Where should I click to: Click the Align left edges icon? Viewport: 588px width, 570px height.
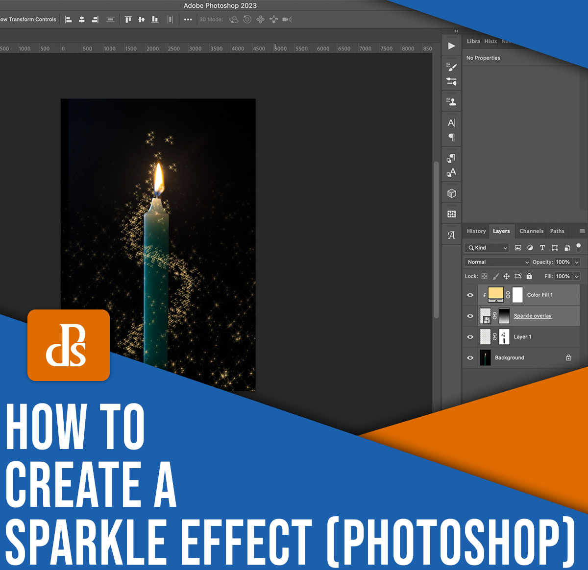[69, 20]
